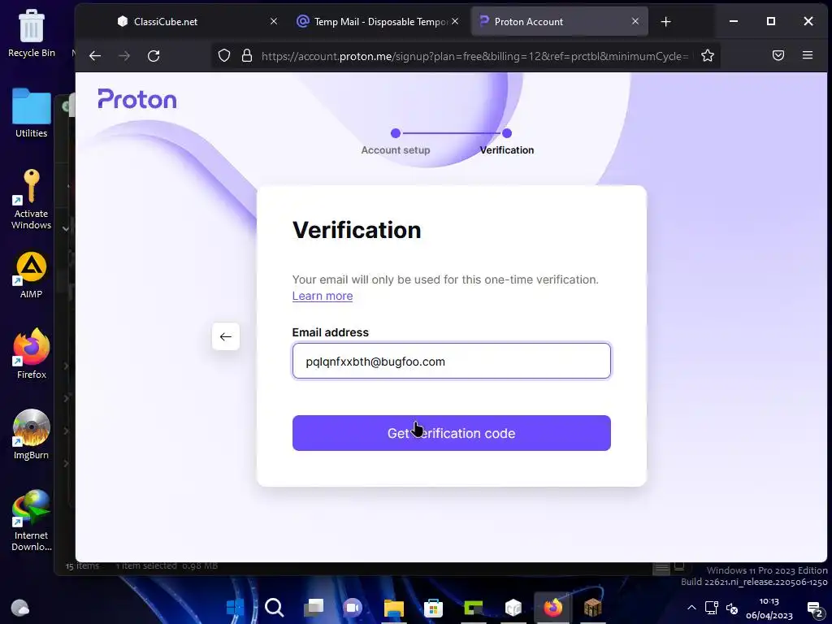Click the Email address input field
The width and height of the screenshot is (832, 624).
coord(452,361)
